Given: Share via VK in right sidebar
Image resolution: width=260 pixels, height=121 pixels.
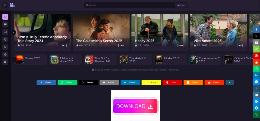Looking at the screenshot, I should coord(256,95).
